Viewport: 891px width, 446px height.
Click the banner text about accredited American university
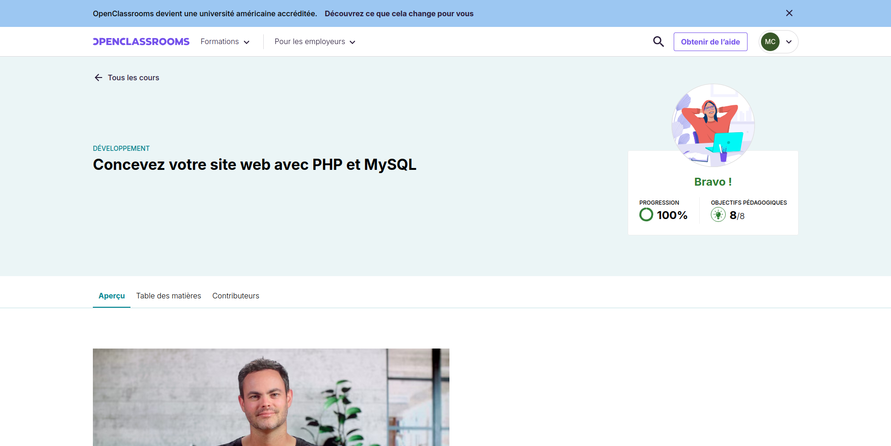205,13
